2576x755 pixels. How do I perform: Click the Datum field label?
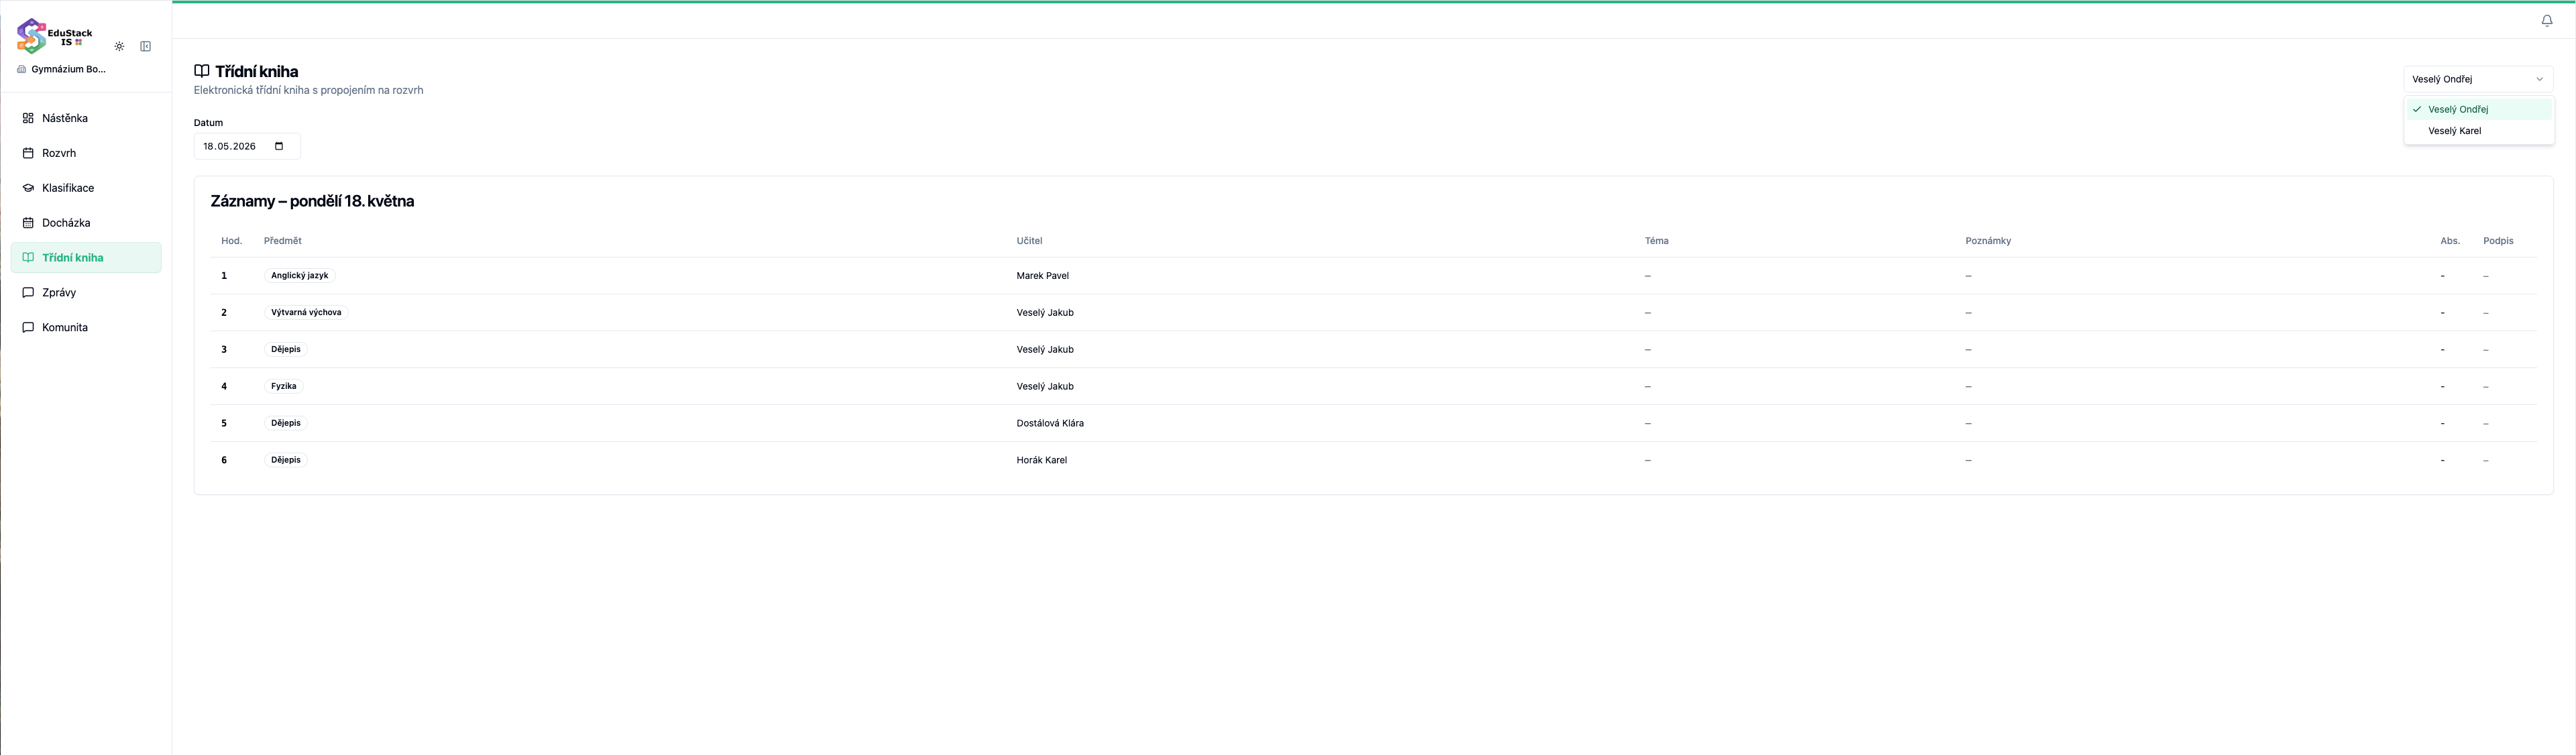point(208,123)
